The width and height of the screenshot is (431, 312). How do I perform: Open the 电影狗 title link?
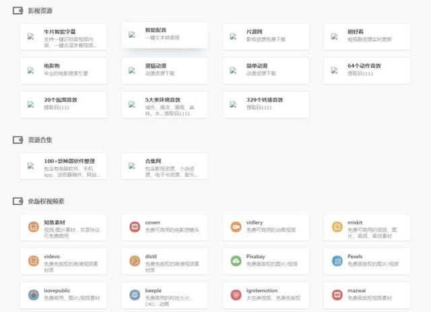pyautogui.click(x=52, y=66)
